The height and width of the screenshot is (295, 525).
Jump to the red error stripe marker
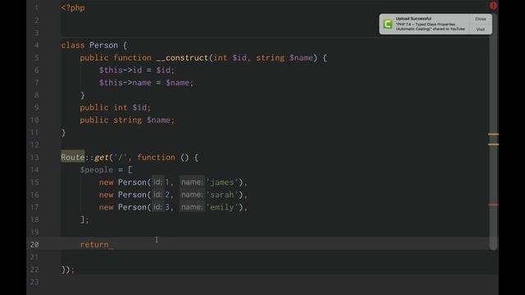click(x=493, y=205)
